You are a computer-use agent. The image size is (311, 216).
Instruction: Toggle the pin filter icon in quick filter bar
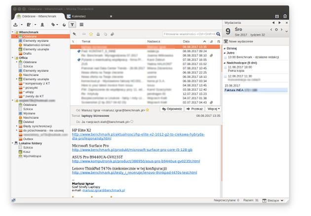click(x=75, y=34)
